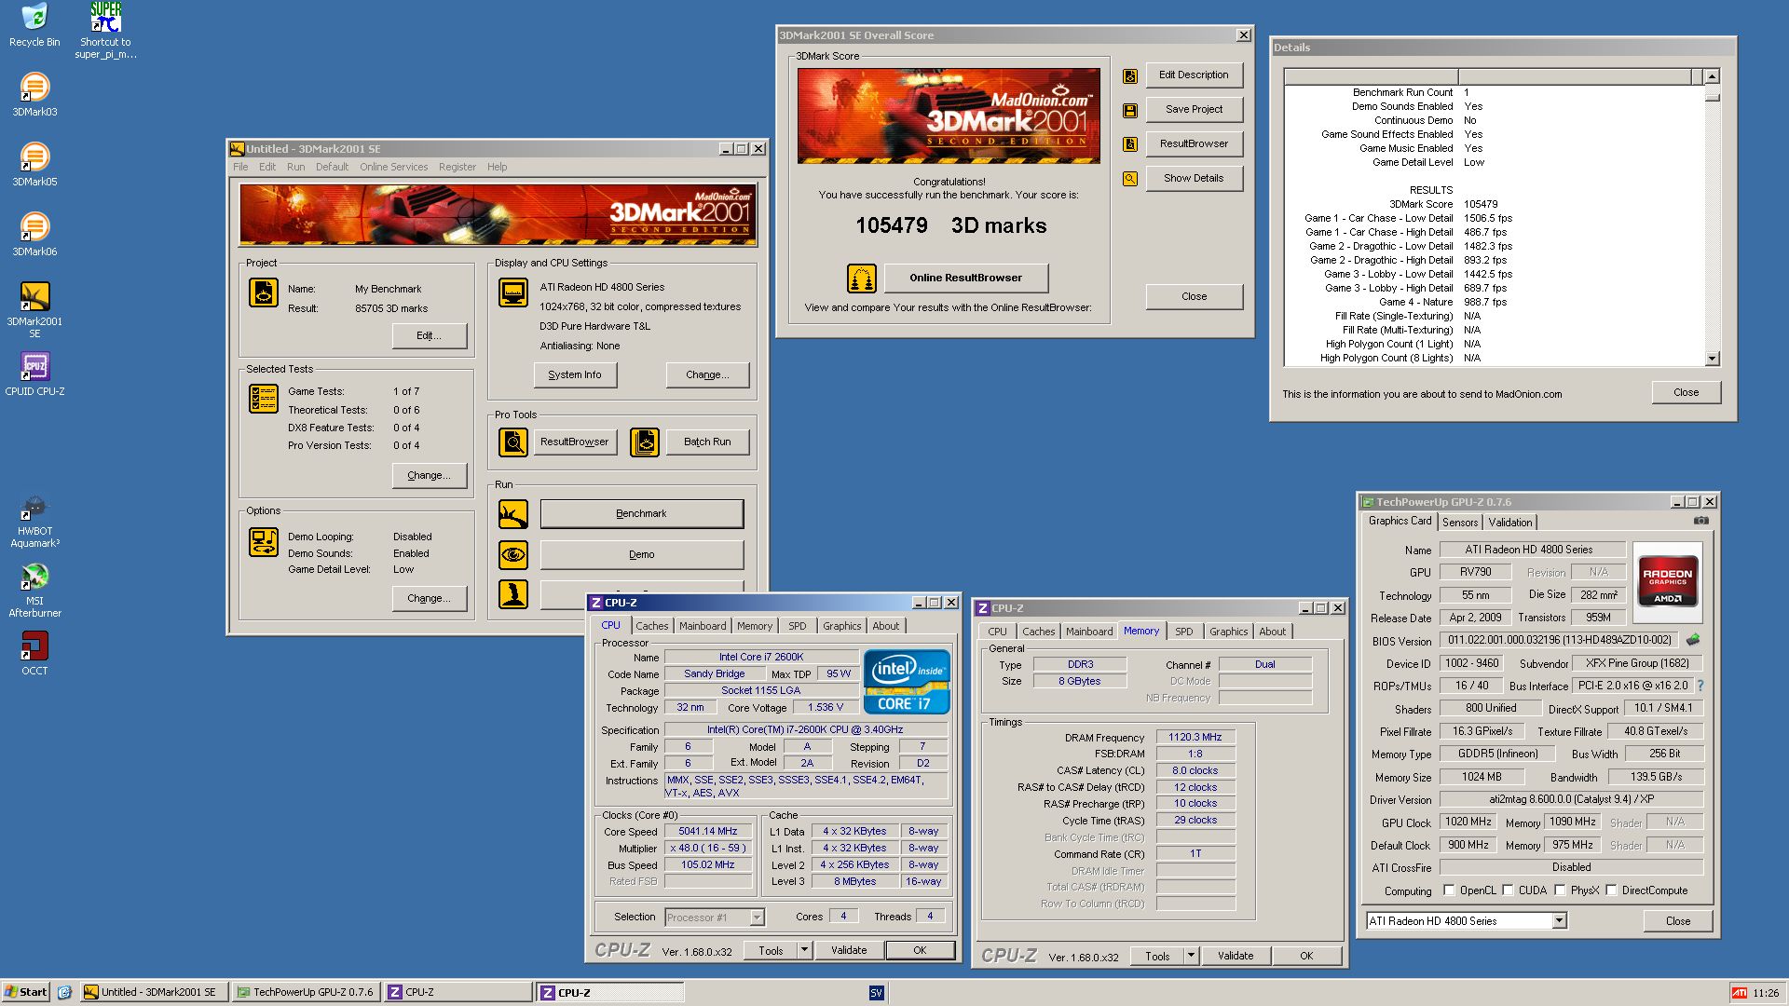Enable the PhysX checkbox in GPU-Z

pyautogui.click(x=1560, y=890)
